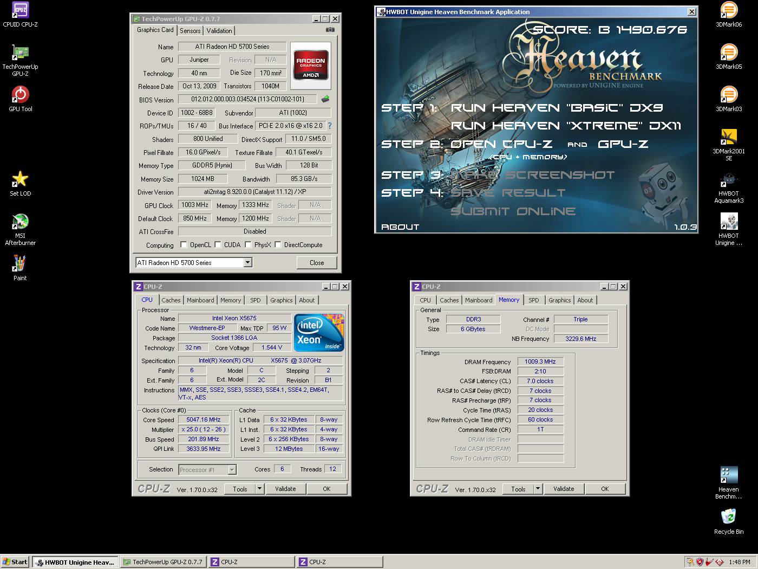Viewport: 758px width, 569px height.
Task: Open TechPowerUp GPU-Z desktop icon
Action: tap(20, 60)
